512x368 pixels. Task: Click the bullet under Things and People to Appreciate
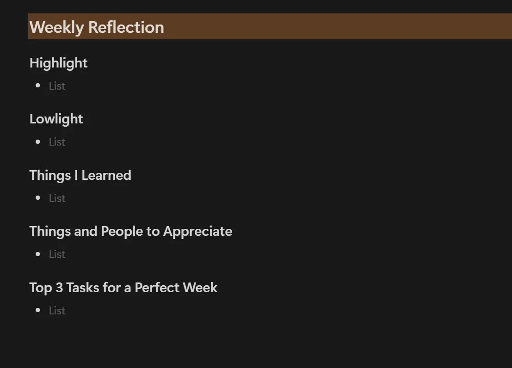[38, 254]
